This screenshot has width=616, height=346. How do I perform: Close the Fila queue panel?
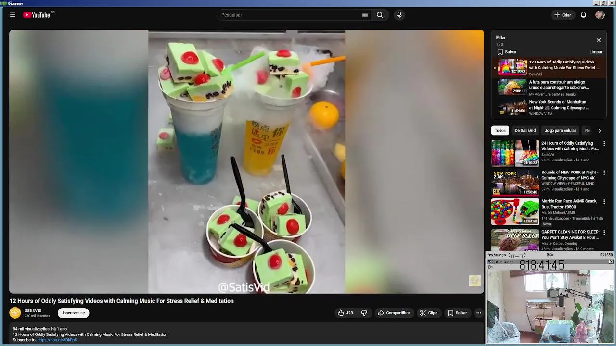point(598,40)
